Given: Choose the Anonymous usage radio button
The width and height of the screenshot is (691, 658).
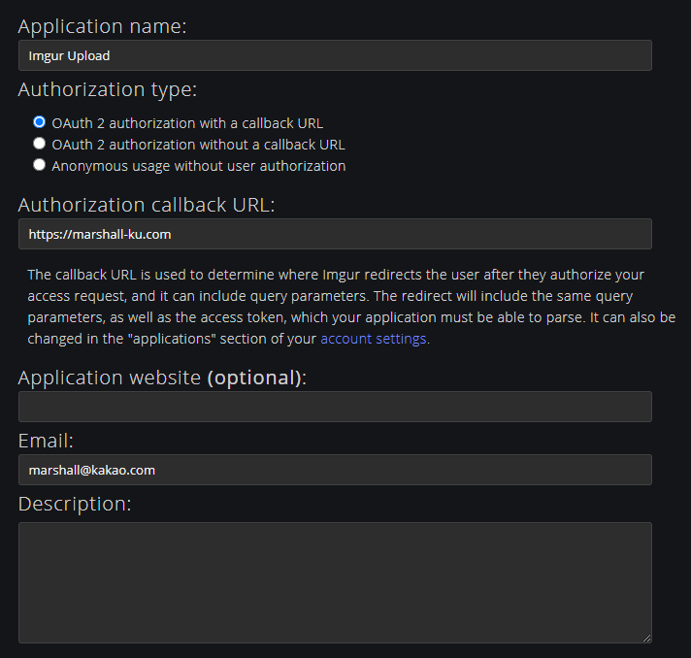Looking at the screenshot, I should (x=40, y=165).
